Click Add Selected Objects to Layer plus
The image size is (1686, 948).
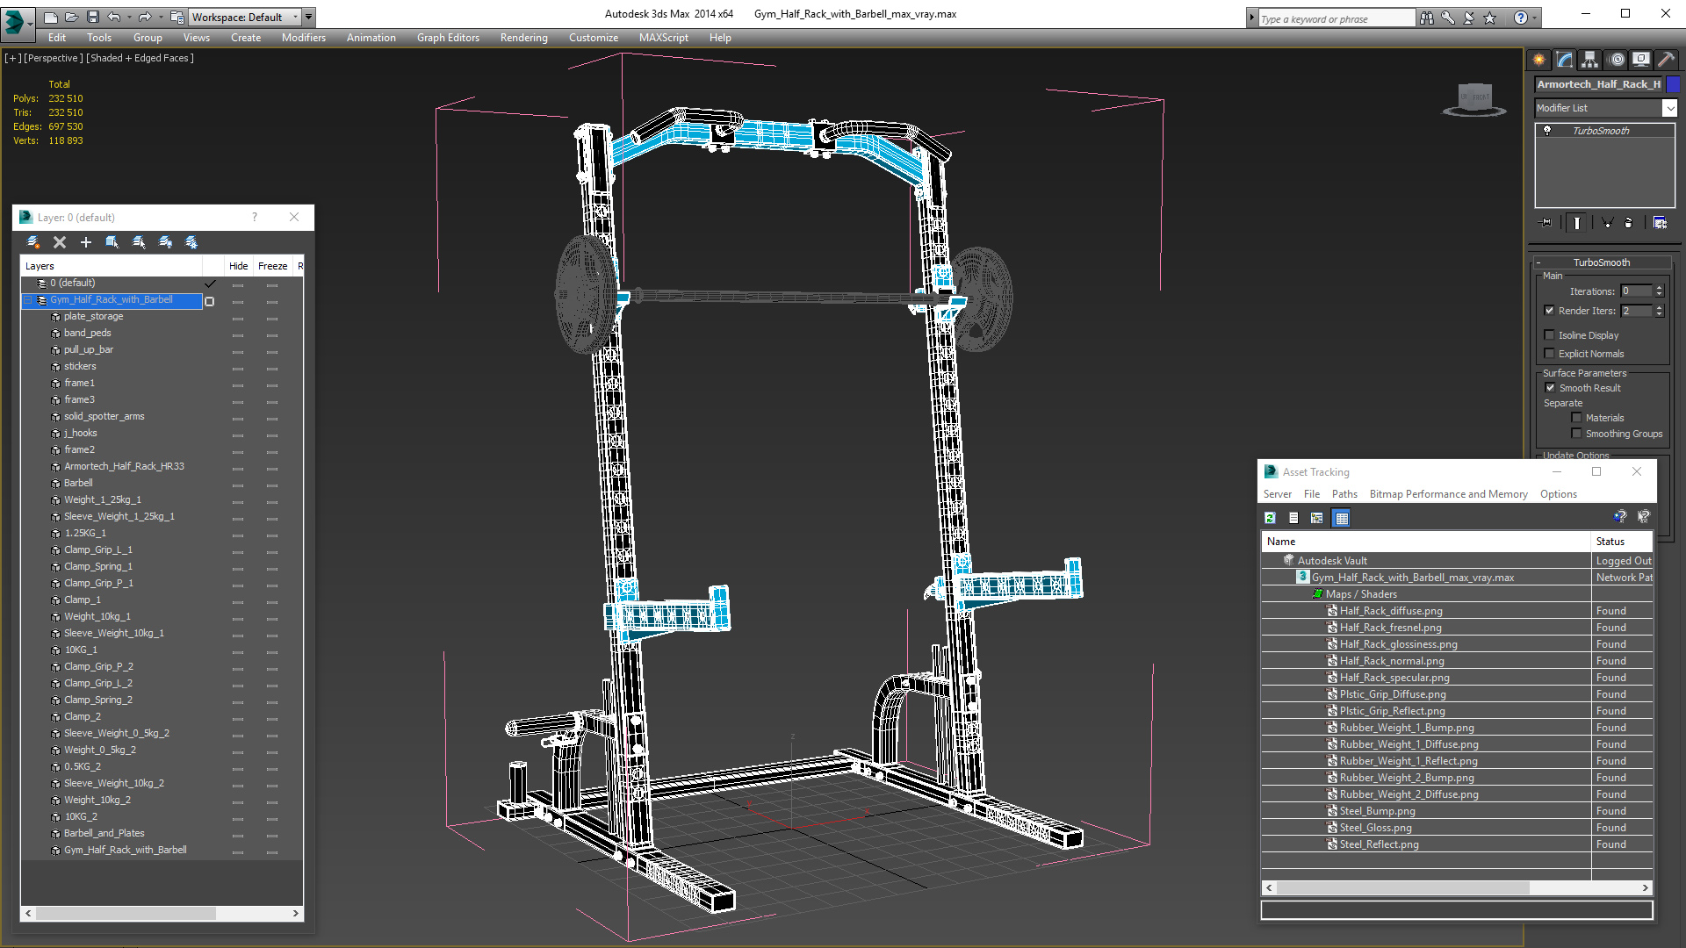[x=86, y=242]
